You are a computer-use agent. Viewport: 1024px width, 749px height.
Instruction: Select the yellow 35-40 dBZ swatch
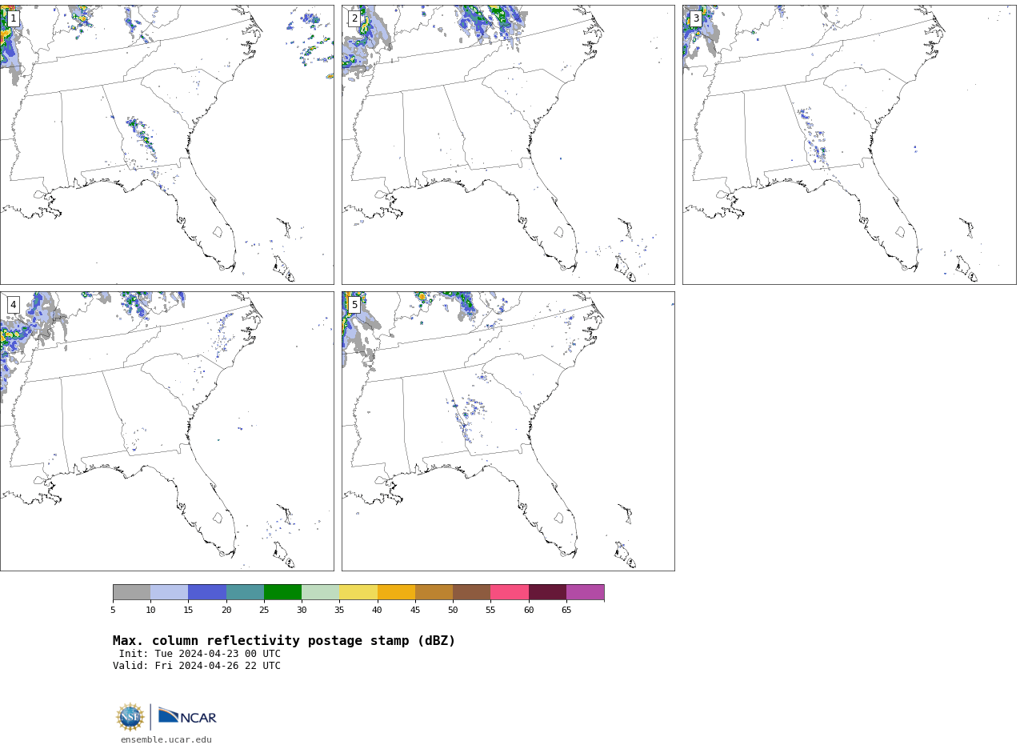tap(358, 592)
